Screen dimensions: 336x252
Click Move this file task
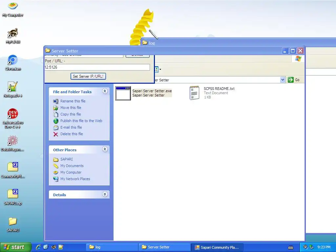point(71,108)
